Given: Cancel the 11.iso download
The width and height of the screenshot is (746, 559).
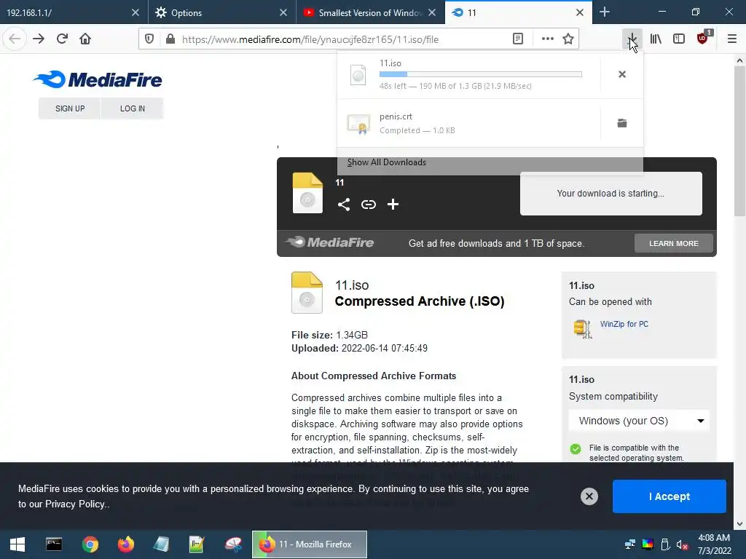Looking at the screenshot, I should [x=622, y=74].
